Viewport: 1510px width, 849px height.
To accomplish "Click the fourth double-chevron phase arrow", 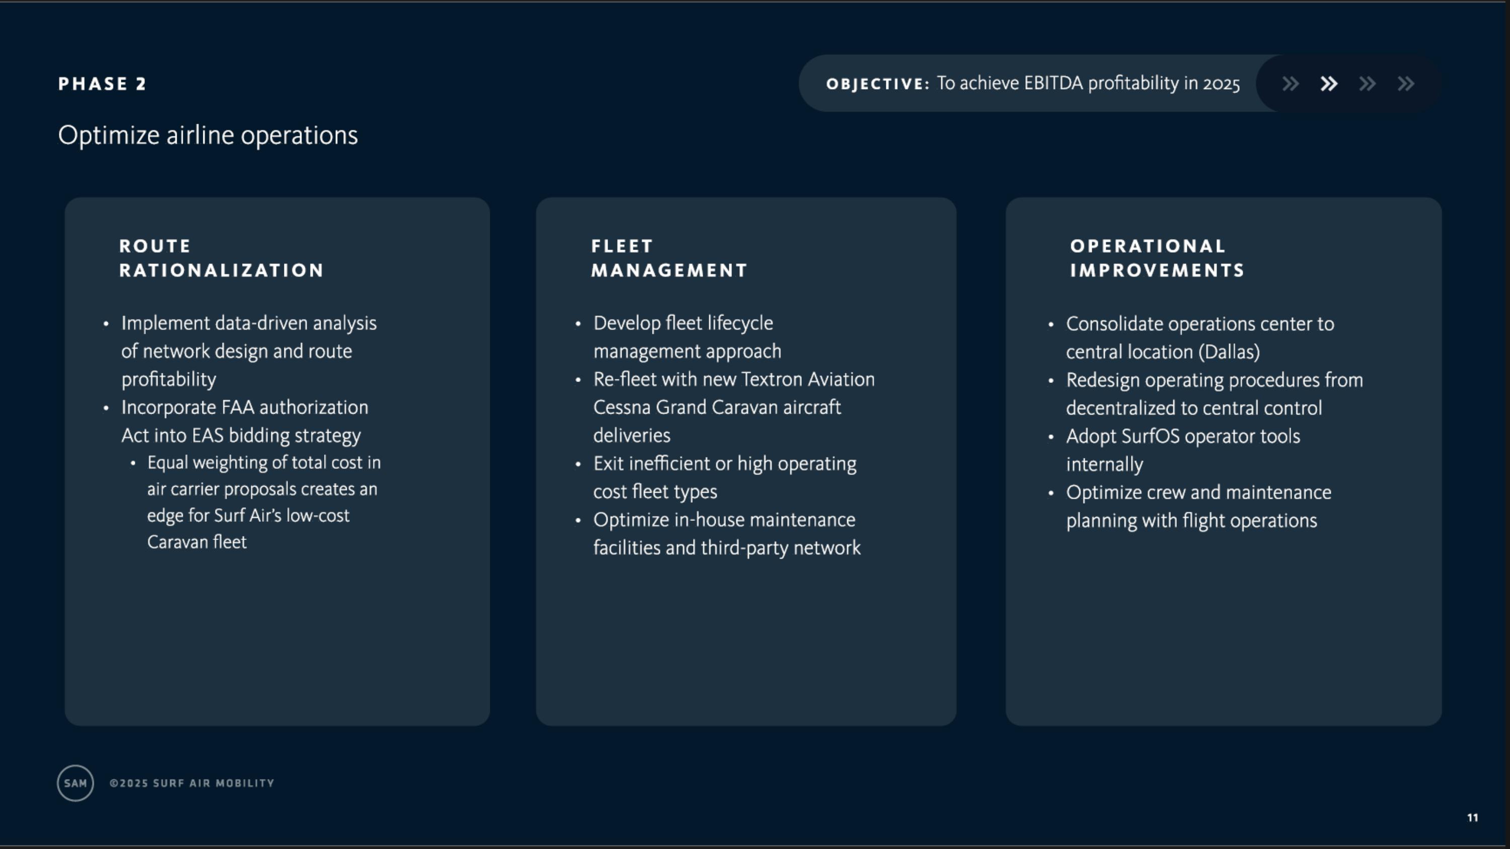I will (x=1406, y=84).
